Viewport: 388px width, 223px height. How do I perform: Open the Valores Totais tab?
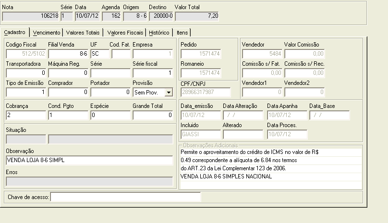coord(83,33)
